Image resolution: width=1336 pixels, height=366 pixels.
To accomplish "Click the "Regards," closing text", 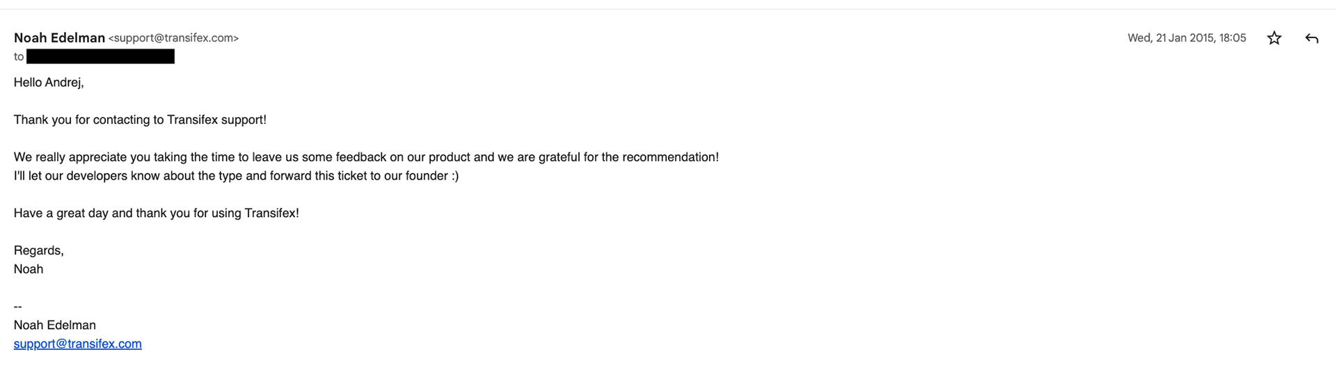I will tap(38, 250).
